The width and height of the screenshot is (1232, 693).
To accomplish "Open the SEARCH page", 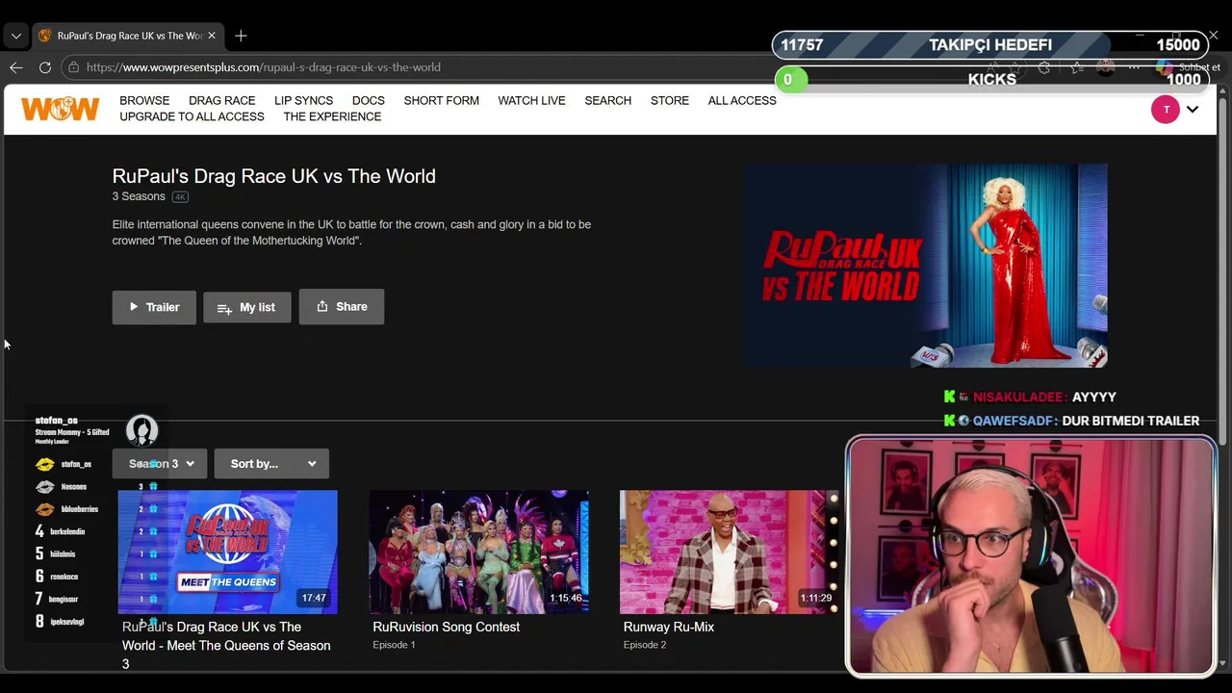I will point(608,100).
